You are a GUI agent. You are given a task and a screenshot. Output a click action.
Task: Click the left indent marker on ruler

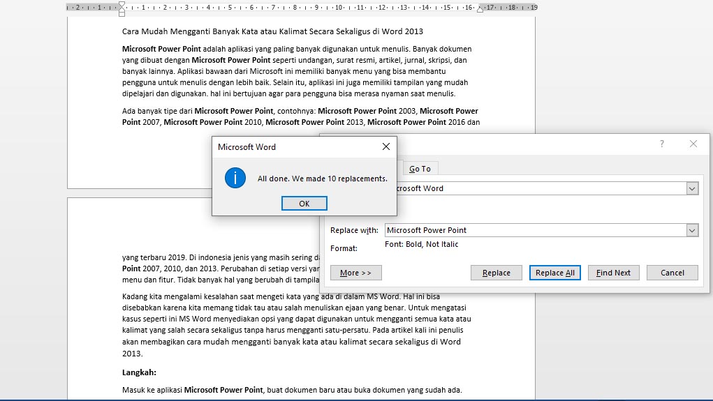122,9
